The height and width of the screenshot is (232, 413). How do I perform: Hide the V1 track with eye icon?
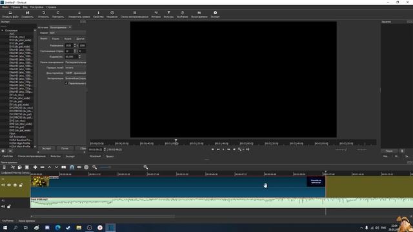(9, 185)
